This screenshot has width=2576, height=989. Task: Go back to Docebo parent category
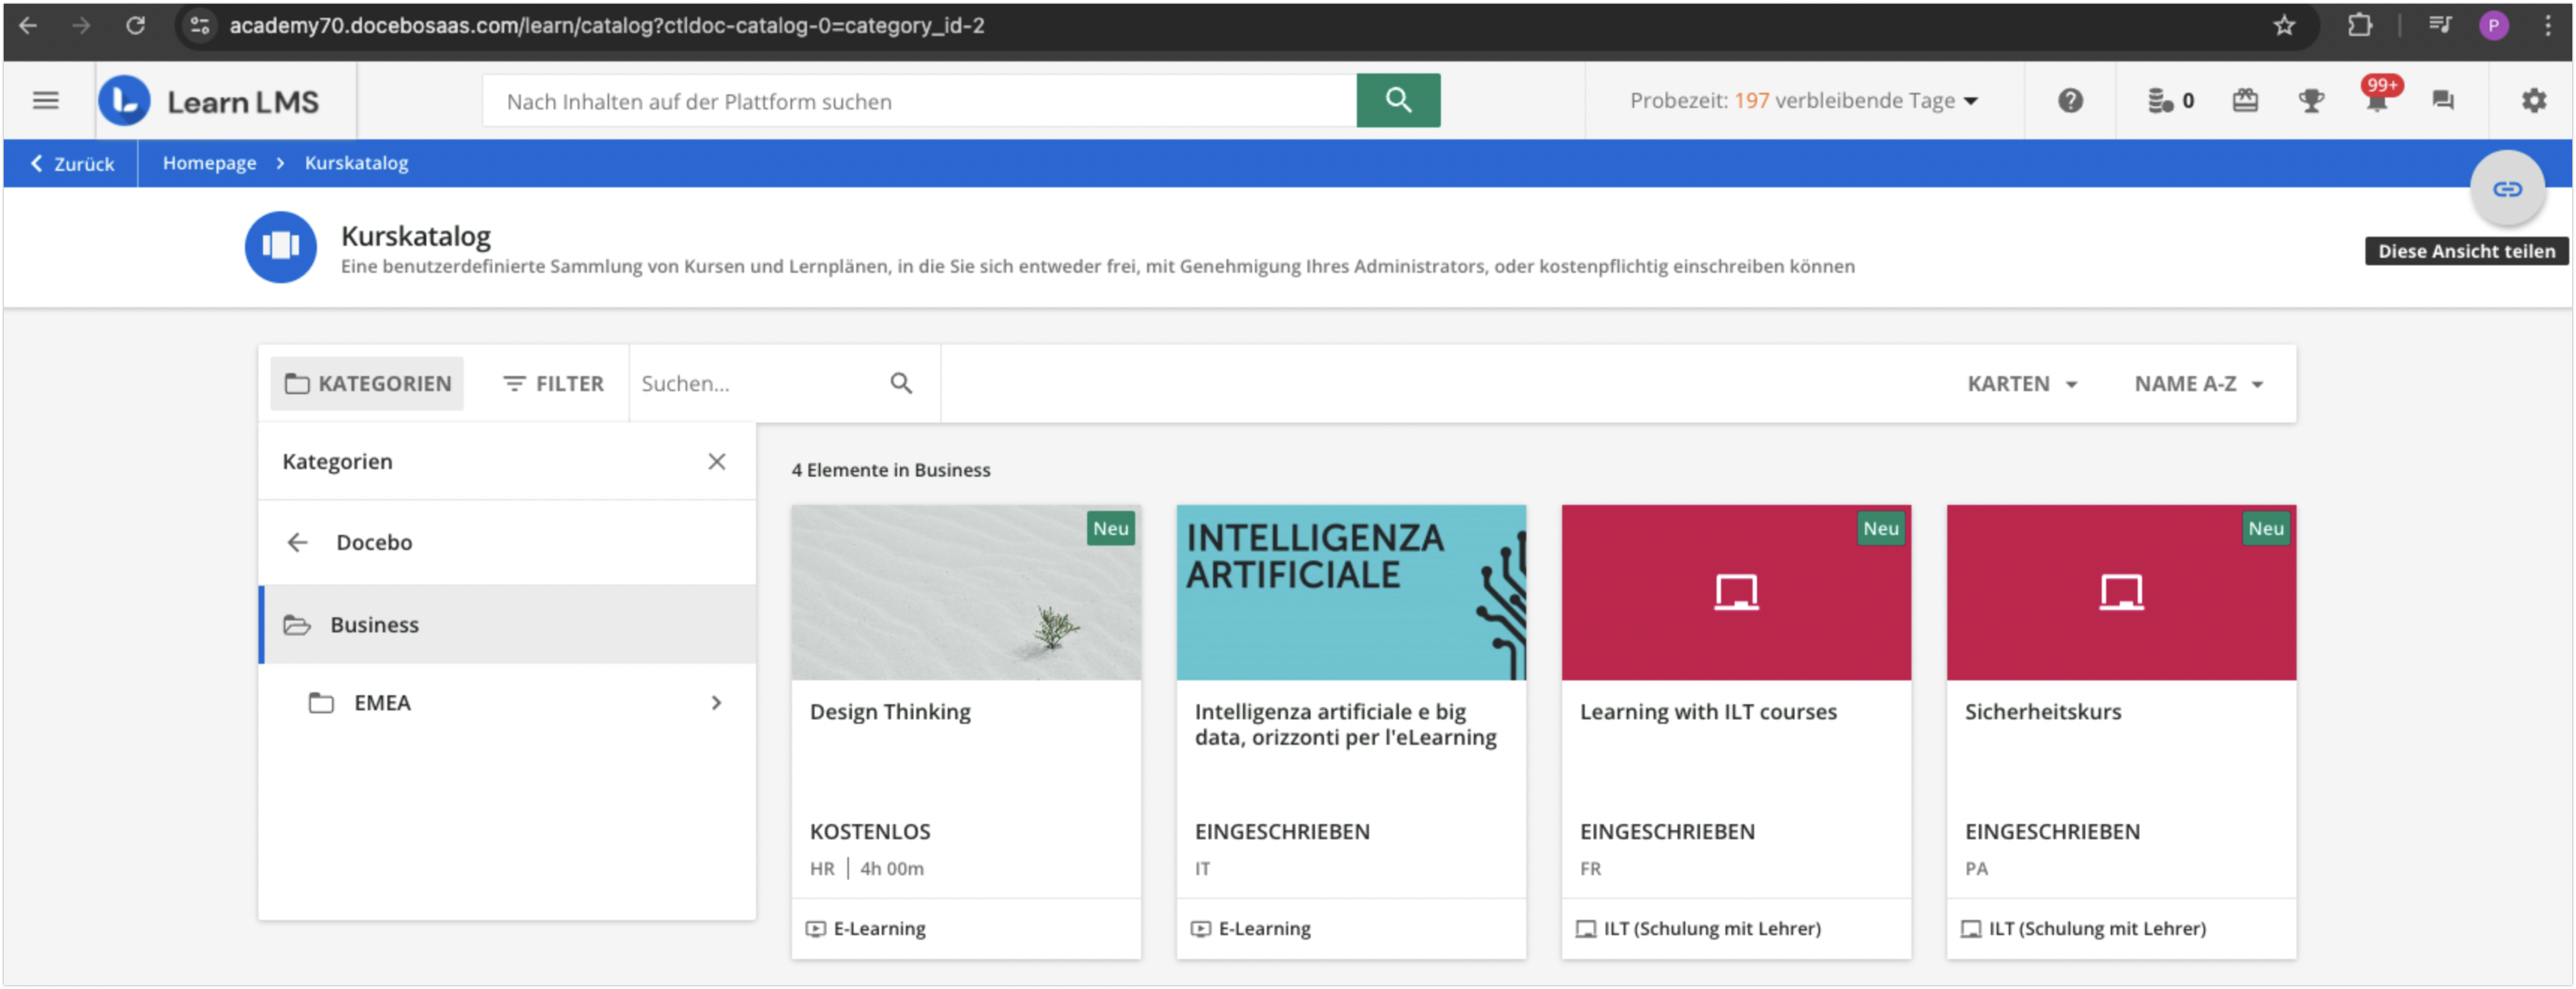point(298,543)
